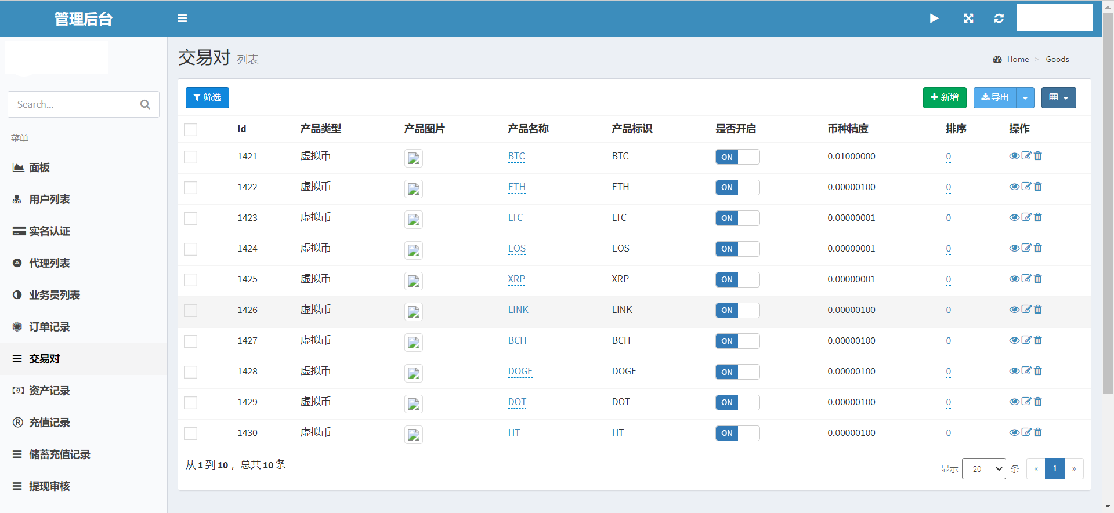Edit the DOT row 1429
This screenshot has height=513, width=1114.
[x=1026, y=401]
